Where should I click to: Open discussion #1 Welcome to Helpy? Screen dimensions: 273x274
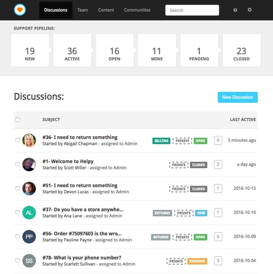click(68, 161)
